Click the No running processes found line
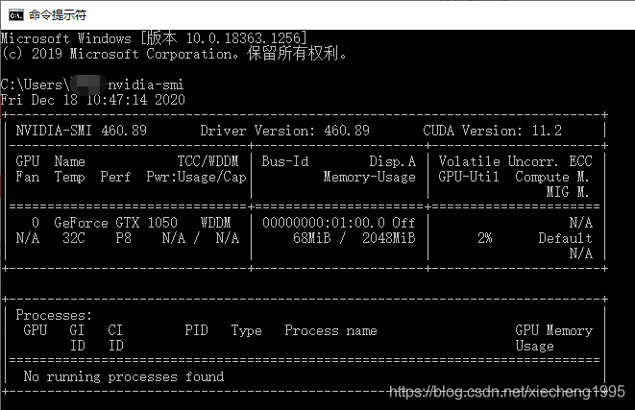 click(x=124, y=376)
